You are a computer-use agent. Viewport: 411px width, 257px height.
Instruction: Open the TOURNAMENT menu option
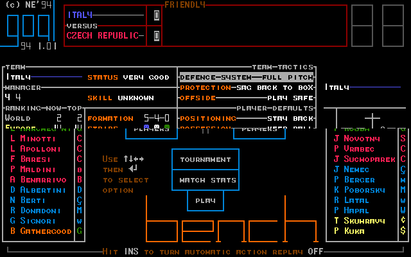[x=205, y=159]
